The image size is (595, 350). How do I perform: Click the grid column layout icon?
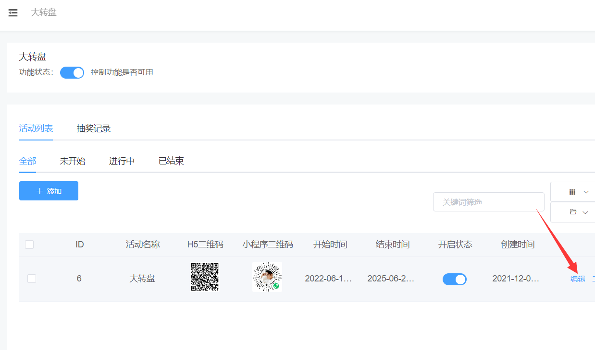[572, 192]
